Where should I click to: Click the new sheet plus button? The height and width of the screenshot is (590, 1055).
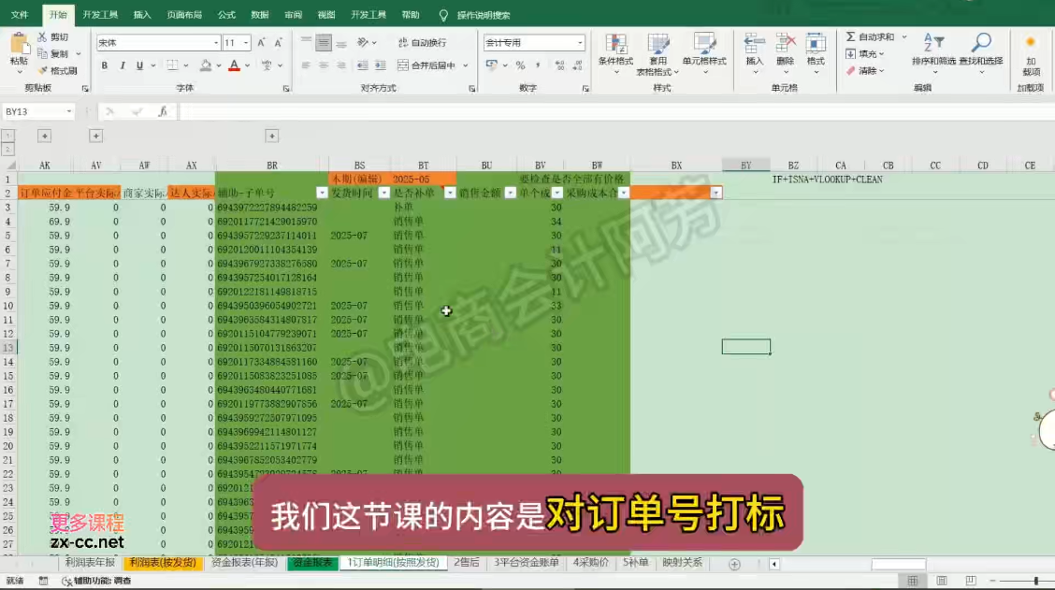point(734,564)
